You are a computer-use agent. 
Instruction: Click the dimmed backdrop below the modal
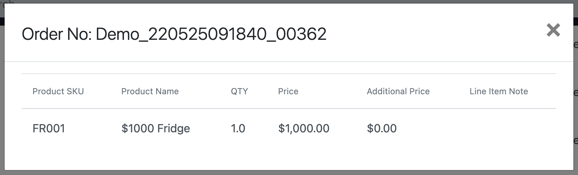(x=285, y=173)
